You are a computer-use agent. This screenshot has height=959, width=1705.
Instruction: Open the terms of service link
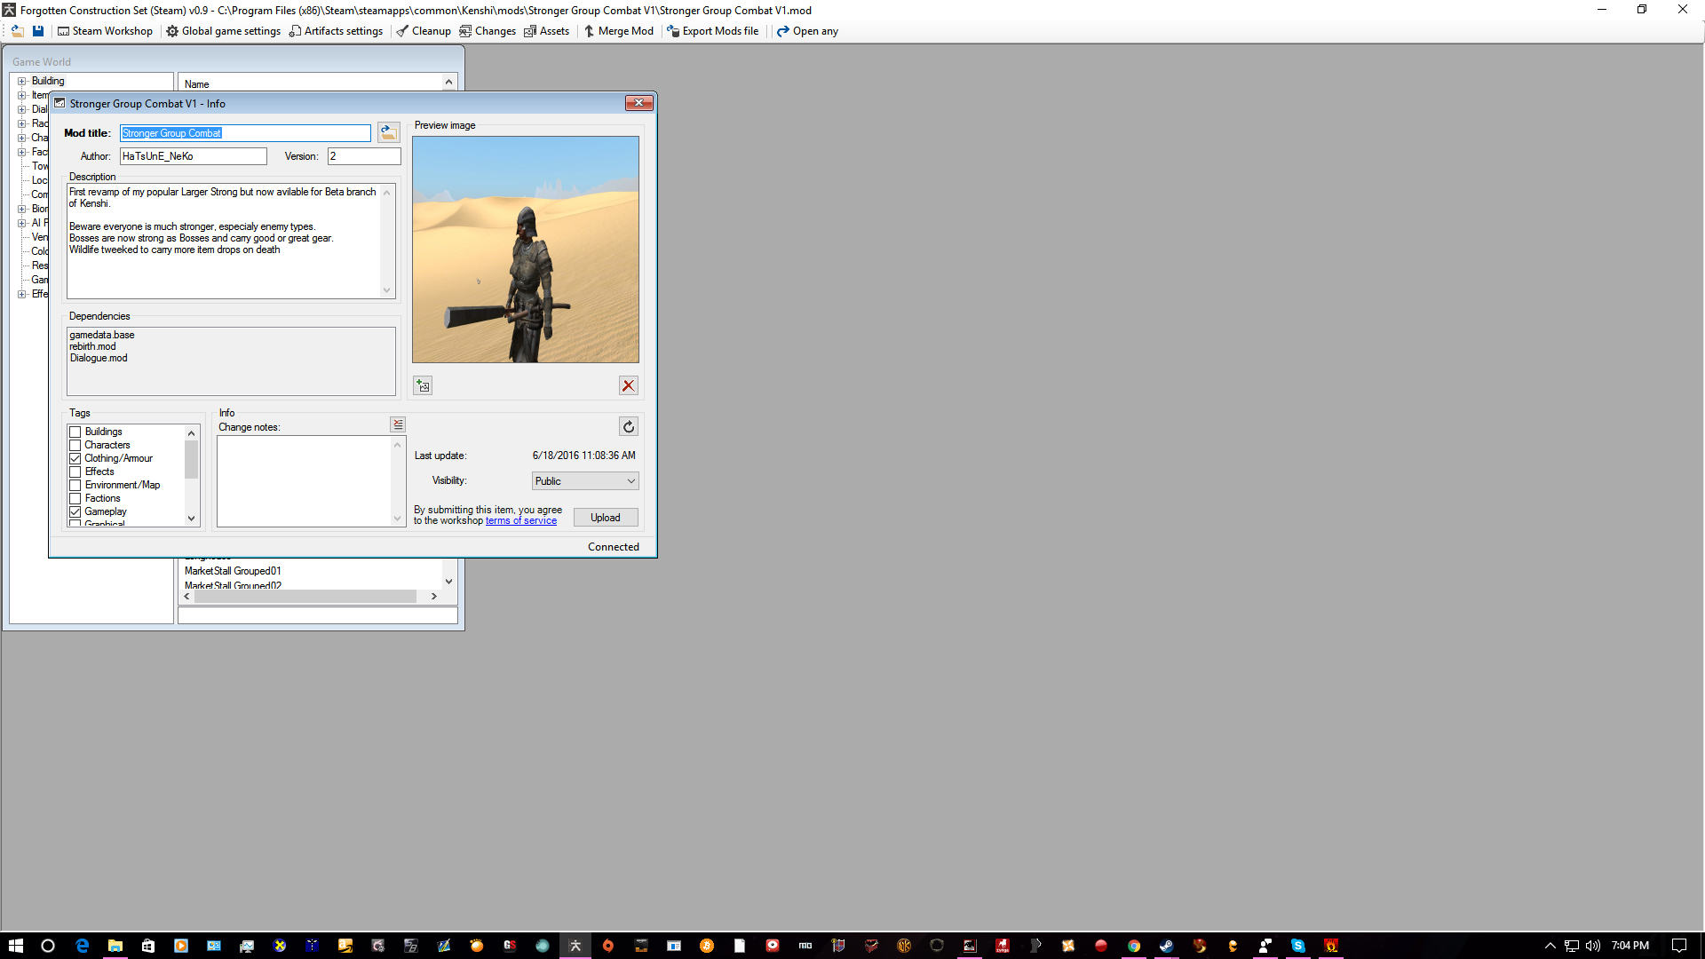tap(521, 521)
